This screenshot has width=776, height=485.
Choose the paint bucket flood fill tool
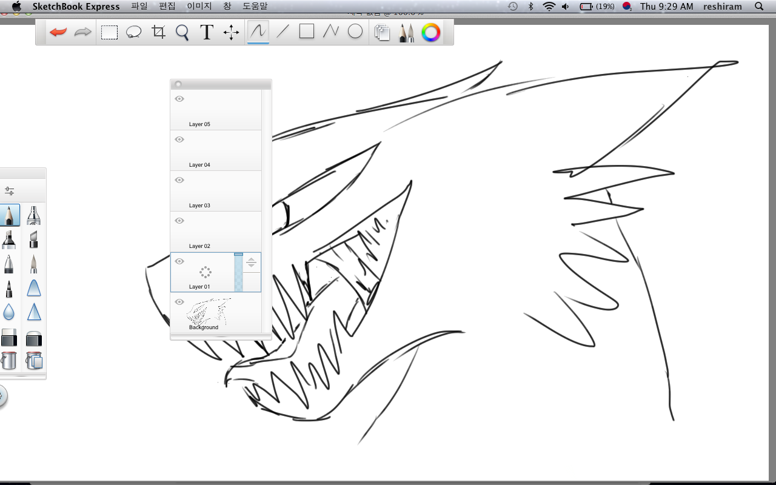click(x=9, y=361)
